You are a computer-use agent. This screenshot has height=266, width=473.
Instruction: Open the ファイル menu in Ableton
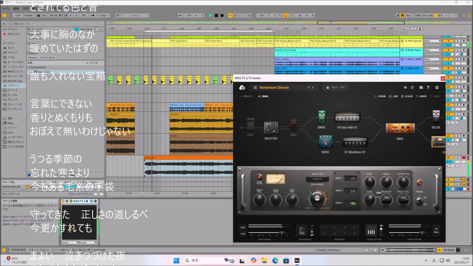pyautogui.click(x=5, y=8)
